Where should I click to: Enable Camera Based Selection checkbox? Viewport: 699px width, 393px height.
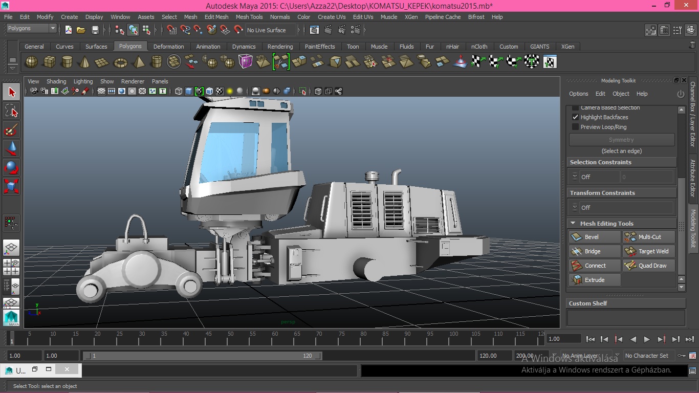point(575,107)
